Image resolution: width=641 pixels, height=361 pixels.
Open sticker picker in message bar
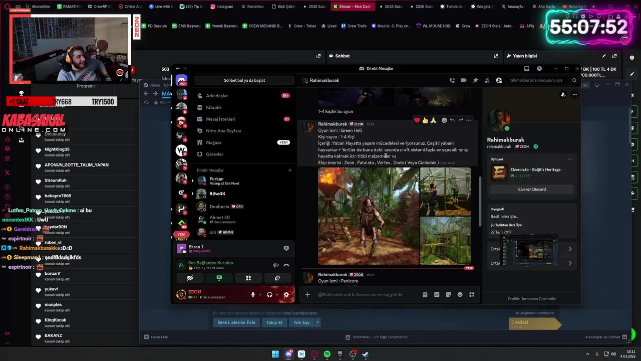[x=448, y=295]
